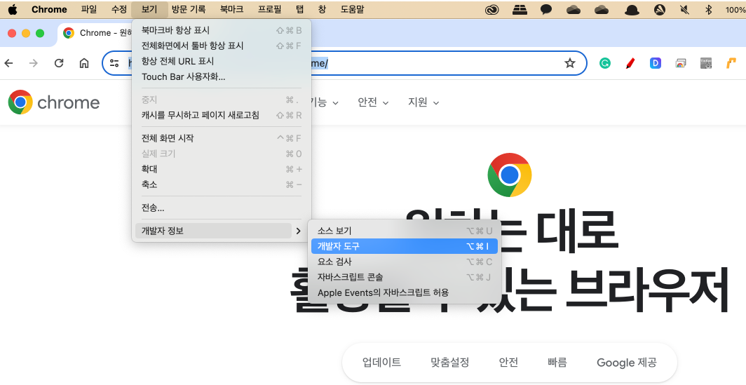Switch to the 빠름 tab
Screen dimensions: 746x385
(557, 363)
